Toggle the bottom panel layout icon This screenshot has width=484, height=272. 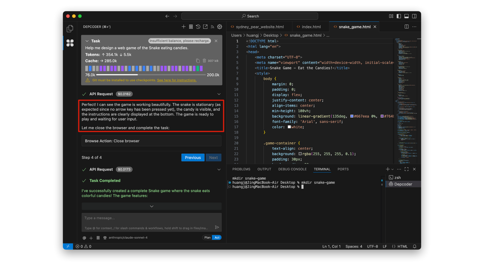coord(406,16)
